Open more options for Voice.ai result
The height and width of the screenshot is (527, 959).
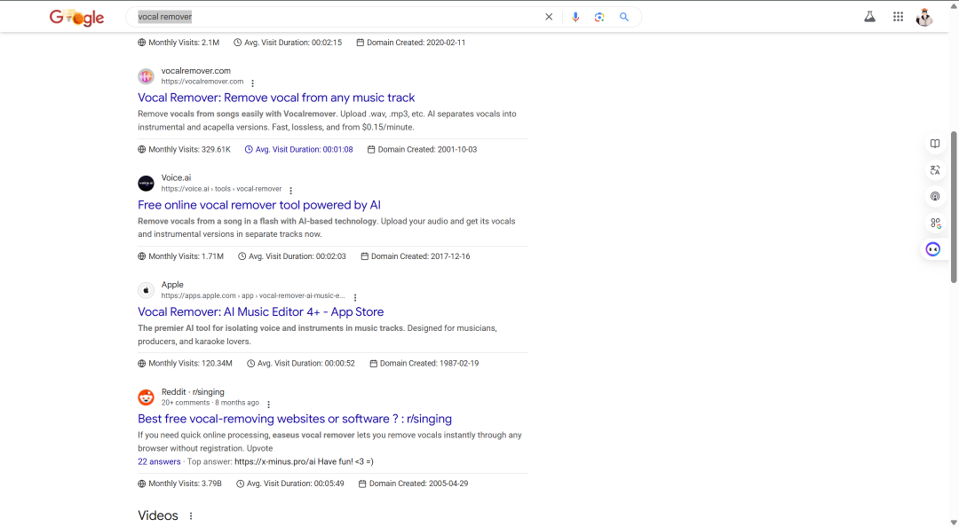[x=291, y=191]
